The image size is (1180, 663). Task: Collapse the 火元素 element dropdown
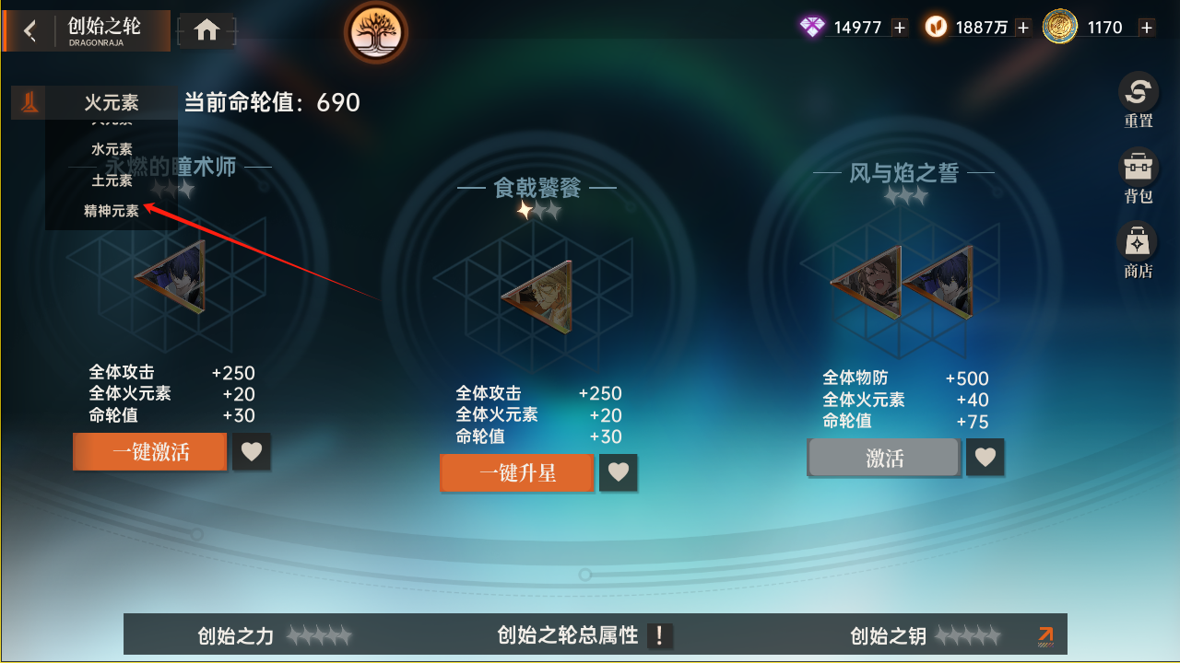(94, 102)
